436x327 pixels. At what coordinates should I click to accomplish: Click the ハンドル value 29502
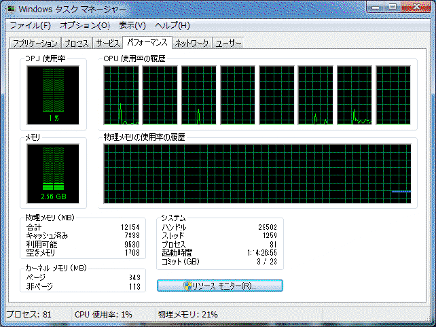268,227
